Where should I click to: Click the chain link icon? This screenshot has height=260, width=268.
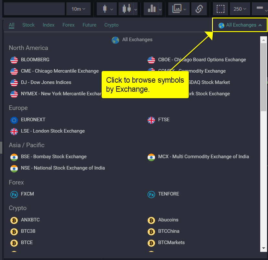click(x=199, y=9)
